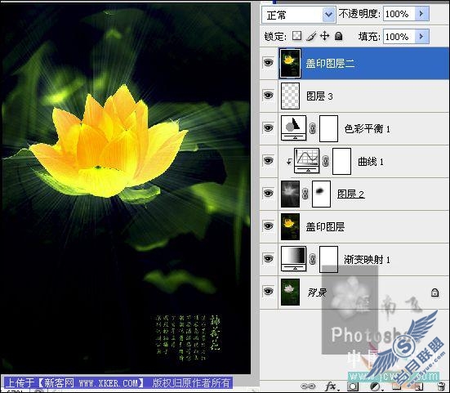Hide the 图层 3 layer
This screenshot has height=393, width=450.
pos(269,95)
